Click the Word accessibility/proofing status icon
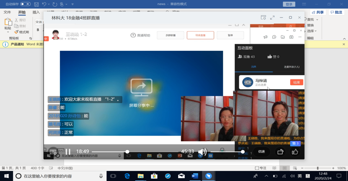 tap(51, 168)
